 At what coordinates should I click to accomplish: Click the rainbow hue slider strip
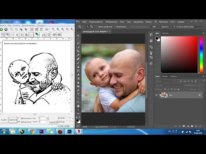tap(201, 55)
